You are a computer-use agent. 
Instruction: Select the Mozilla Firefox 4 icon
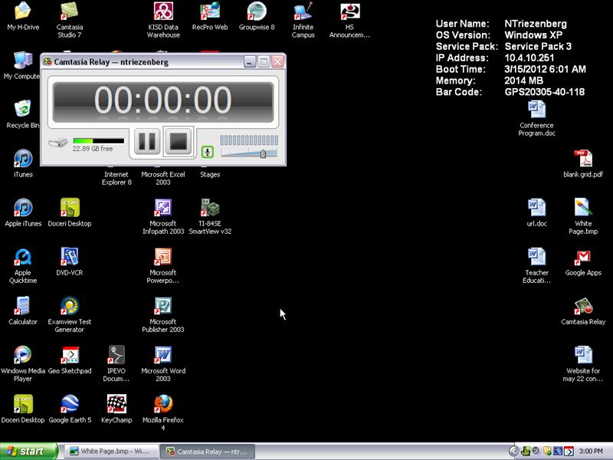pos(163,413)
